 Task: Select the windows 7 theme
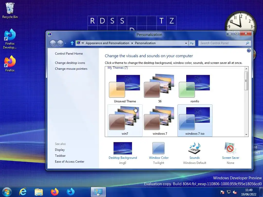pos(160,121)
